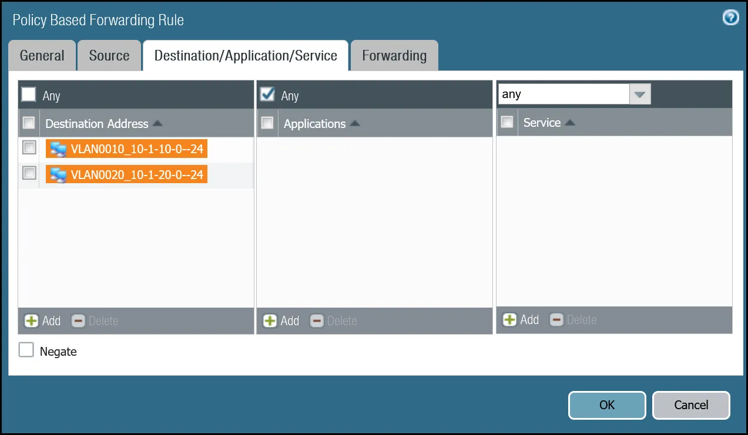Click the OK button
The height and width of the screenshot is (435, 748).
pyautogui.click(x=606, y=405)
